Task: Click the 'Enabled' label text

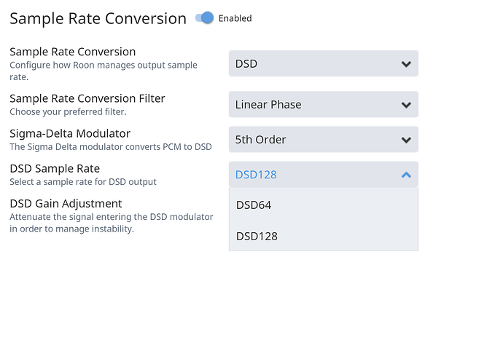Action: [235, 18]
